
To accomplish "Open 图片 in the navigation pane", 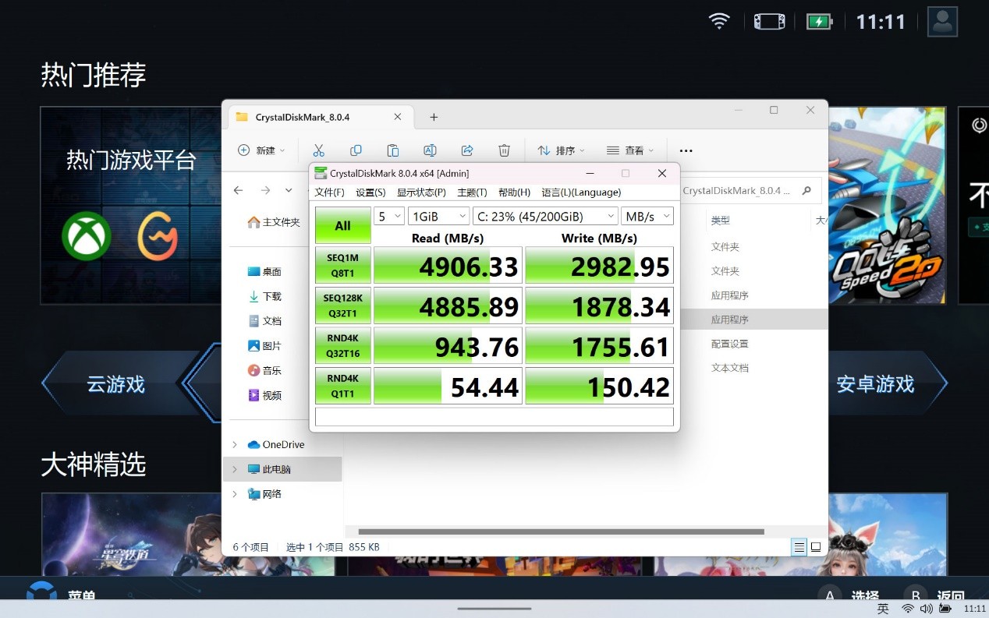I will 264,345.
